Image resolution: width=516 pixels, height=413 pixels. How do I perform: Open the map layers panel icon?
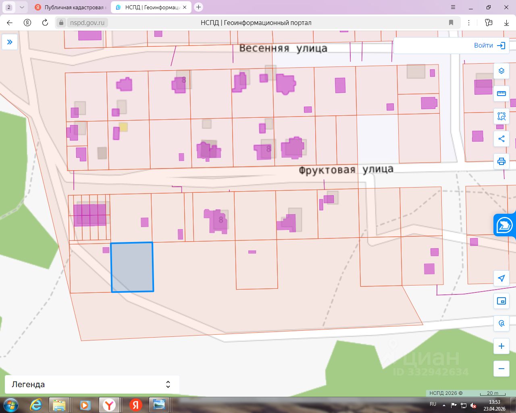[x=501, y=71]
